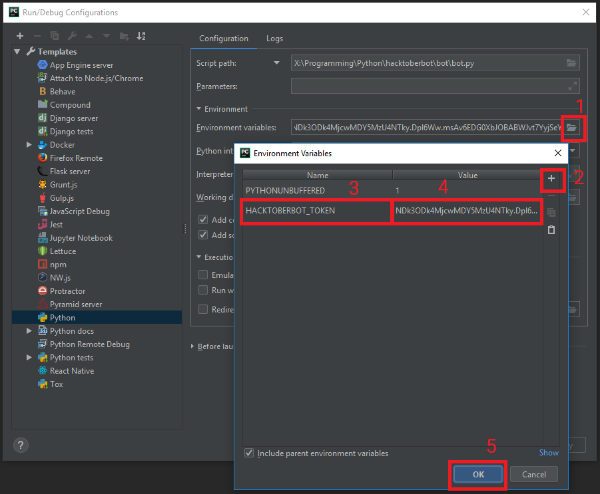Select Python Remote Debug template

83,344
